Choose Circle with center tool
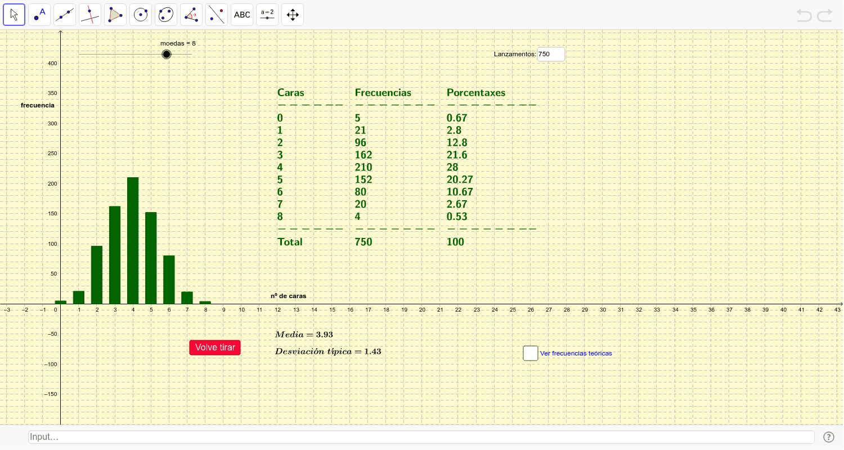The height and width of the screenshot is (450, 844). [141, 15]
